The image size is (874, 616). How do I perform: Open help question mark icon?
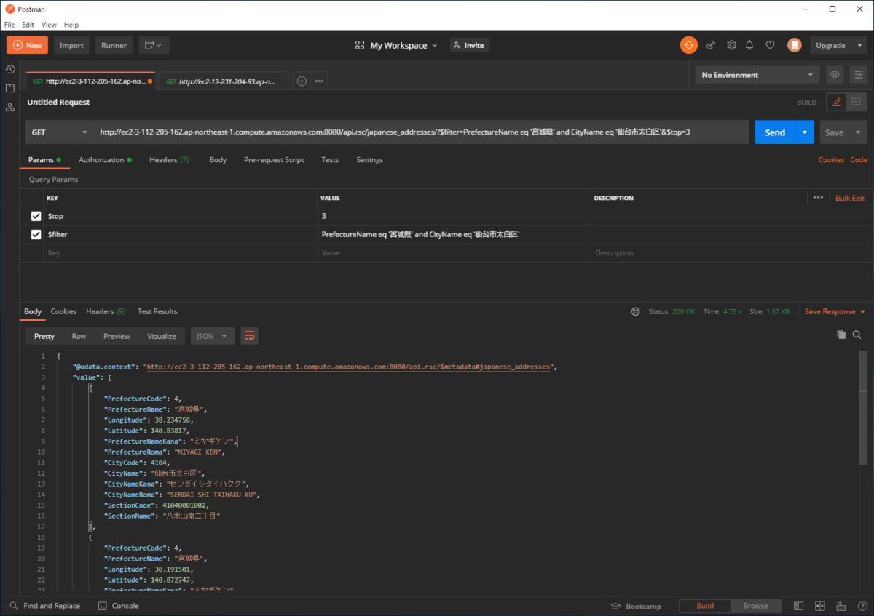coord(862,606)
